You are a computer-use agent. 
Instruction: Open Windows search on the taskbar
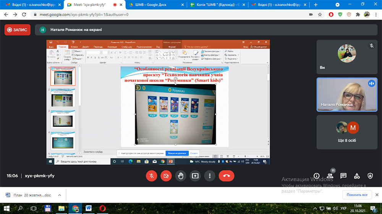coord(20,208)
